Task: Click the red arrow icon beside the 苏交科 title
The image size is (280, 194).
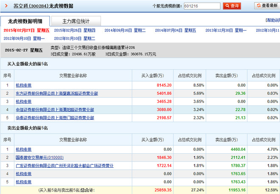Action: 6,6
